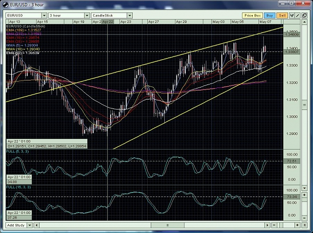Click the Apr 13 date header
The width and height of the screenshot is (313, 233).
tap(15, 21)
